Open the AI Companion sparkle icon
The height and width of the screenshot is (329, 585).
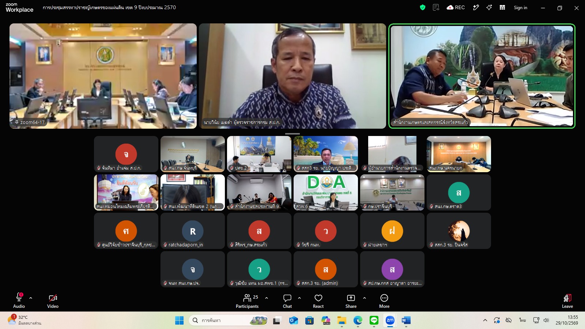tap(489, 7)
